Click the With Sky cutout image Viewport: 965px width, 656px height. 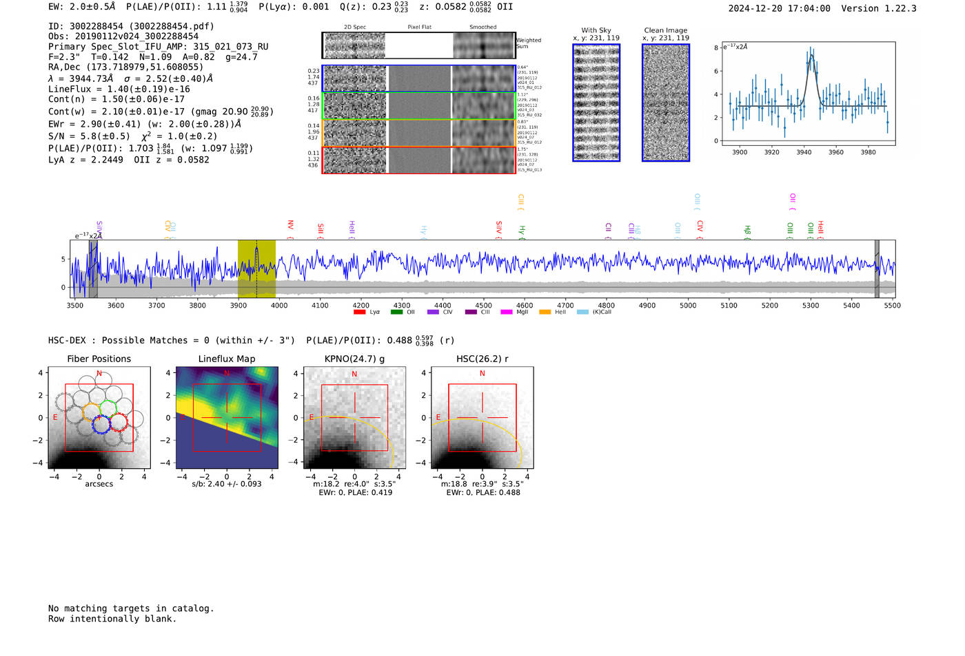pyautogui.click(x=596, y=103)
